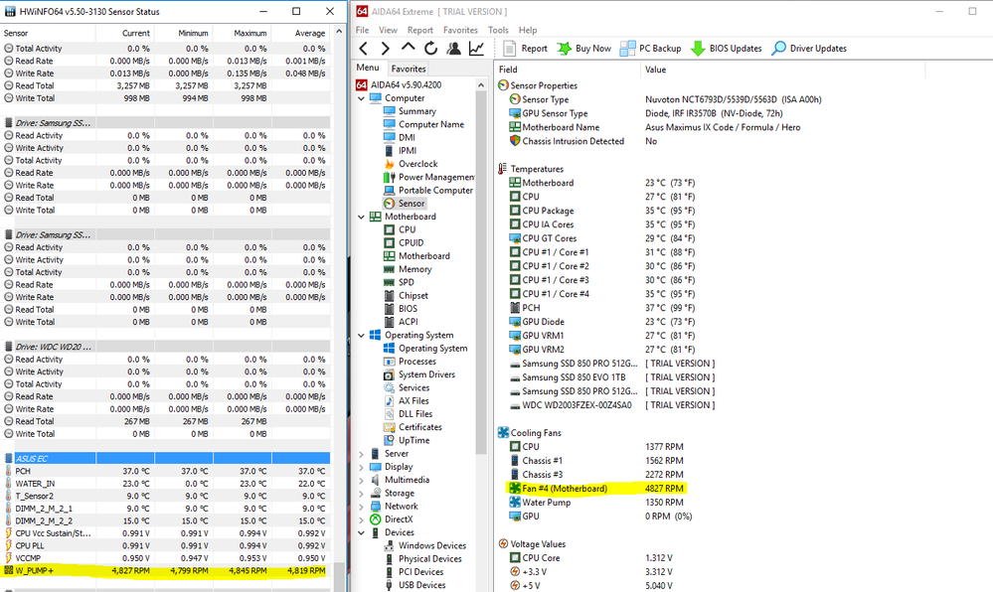The width and height of the screenshot is (993, 592).
Task: Switch to the Menu tab
Action: tap(368, 68)
